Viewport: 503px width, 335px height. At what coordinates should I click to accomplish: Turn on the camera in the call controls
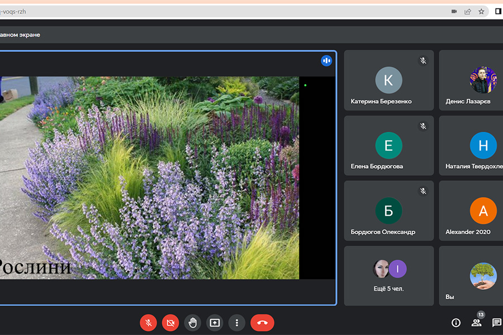click(x=170, y=322)
